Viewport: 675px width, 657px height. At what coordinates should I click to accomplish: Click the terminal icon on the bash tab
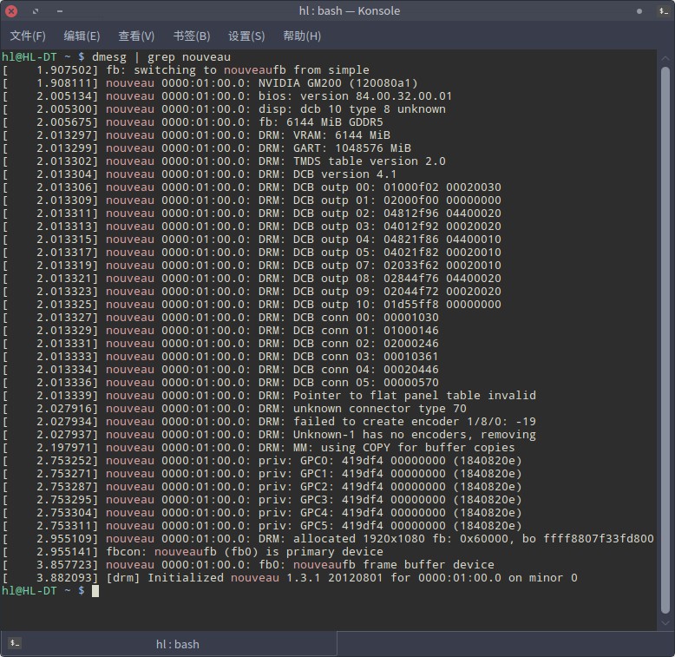coord(15,643)
